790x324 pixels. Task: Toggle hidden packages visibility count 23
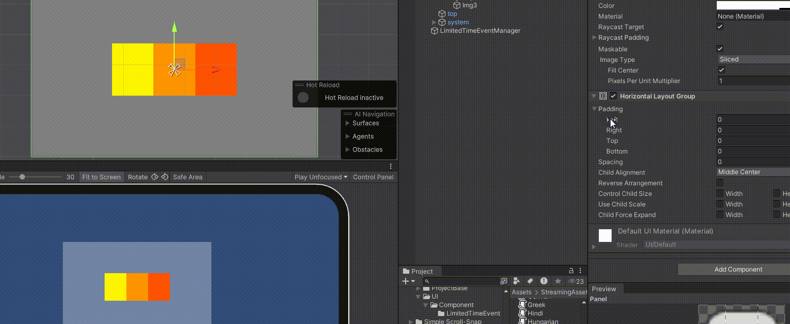click(x=576, y=281)
